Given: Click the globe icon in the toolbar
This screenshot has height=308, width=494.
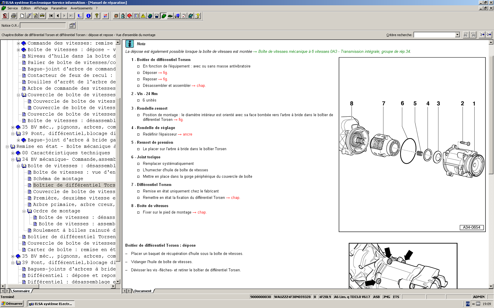Looking at the screenshot, I should click(150, 16).
